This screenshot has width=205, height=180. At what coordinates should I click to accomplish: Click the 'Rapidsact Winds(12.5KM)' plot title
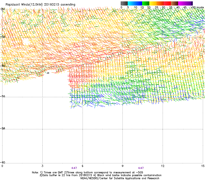(x=24, y=5)
